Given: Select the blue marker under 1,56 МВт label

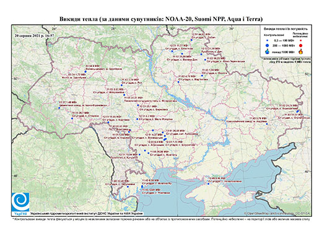Looking at the screenshot, I should tap(202, 76).
